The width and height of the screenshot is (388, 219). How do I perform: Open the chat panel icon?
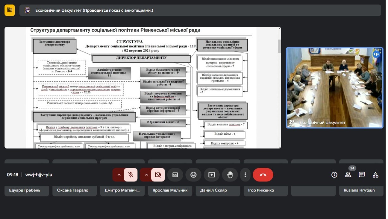click(362, 175)
